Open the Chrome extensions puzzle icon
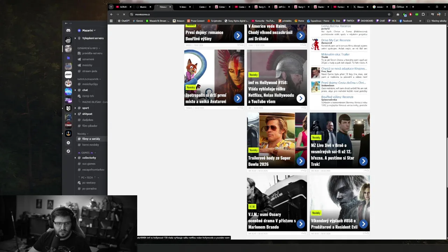Viewport: 448px width, 252px height. click(423, 14)
